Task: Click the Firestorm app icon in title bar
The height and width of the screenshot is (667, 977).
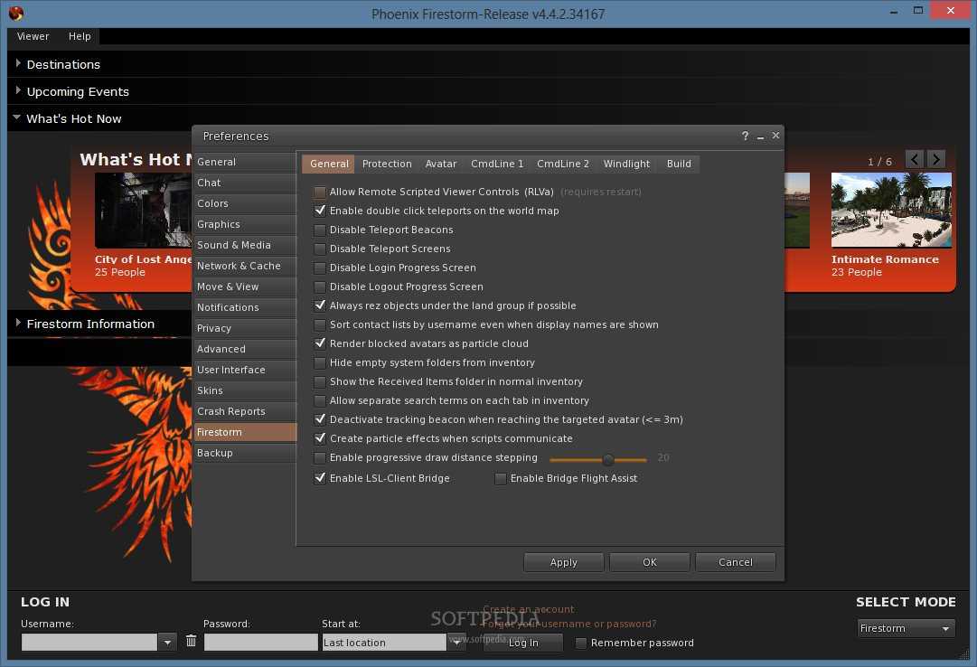Action: point(16,13)
